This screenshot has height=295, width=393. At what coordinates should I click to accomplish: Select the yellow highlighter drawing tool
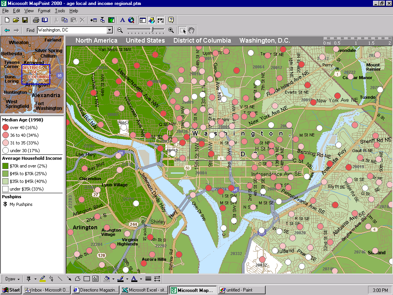pos(42,278)
